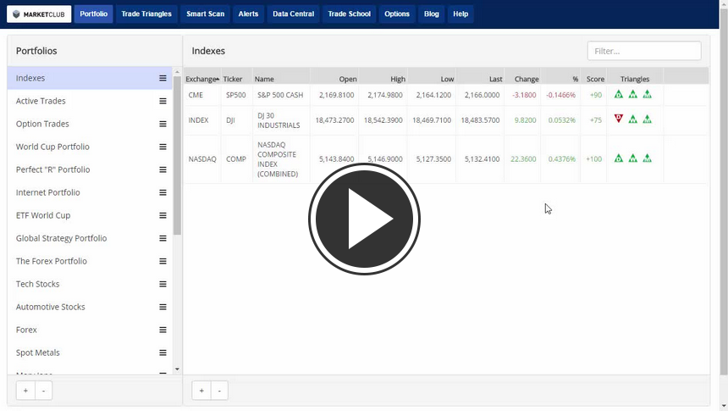Open the Option Trades hamburger menu

163,124
